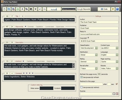The width and height of the screenshot is (122, 100).
Task: Click the custom meta Content field
Action: (x=68, y=88)
